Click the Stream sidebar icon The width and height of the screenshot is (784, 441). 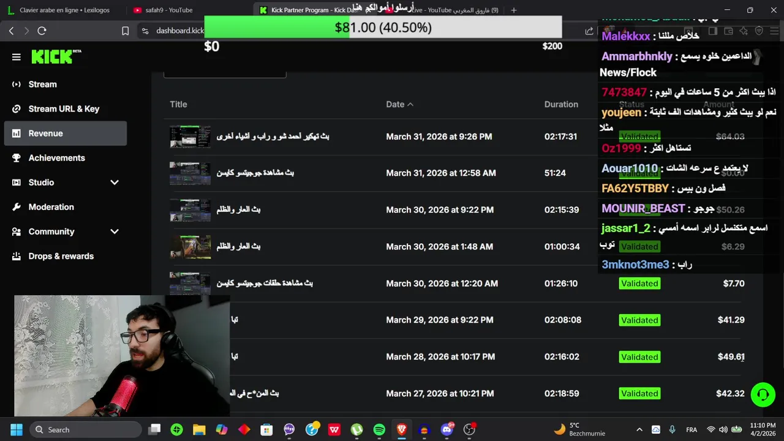point(17,84)
